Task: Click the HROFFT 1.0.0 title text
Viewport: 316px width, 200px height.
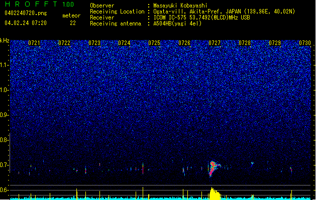Action: (39, 4)
